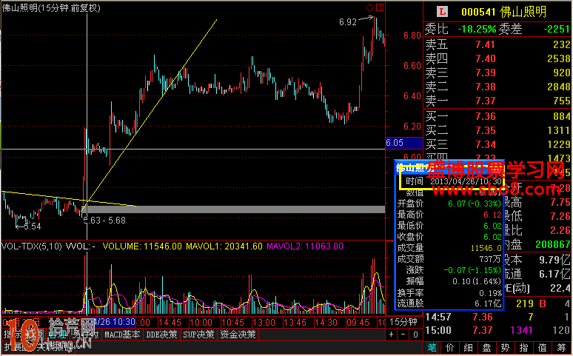The height and width of the screenshot is (356, 573).
Task: Click the 卖二 ask price 7.38
Action: pyautogui.click(x=486, y=87)
